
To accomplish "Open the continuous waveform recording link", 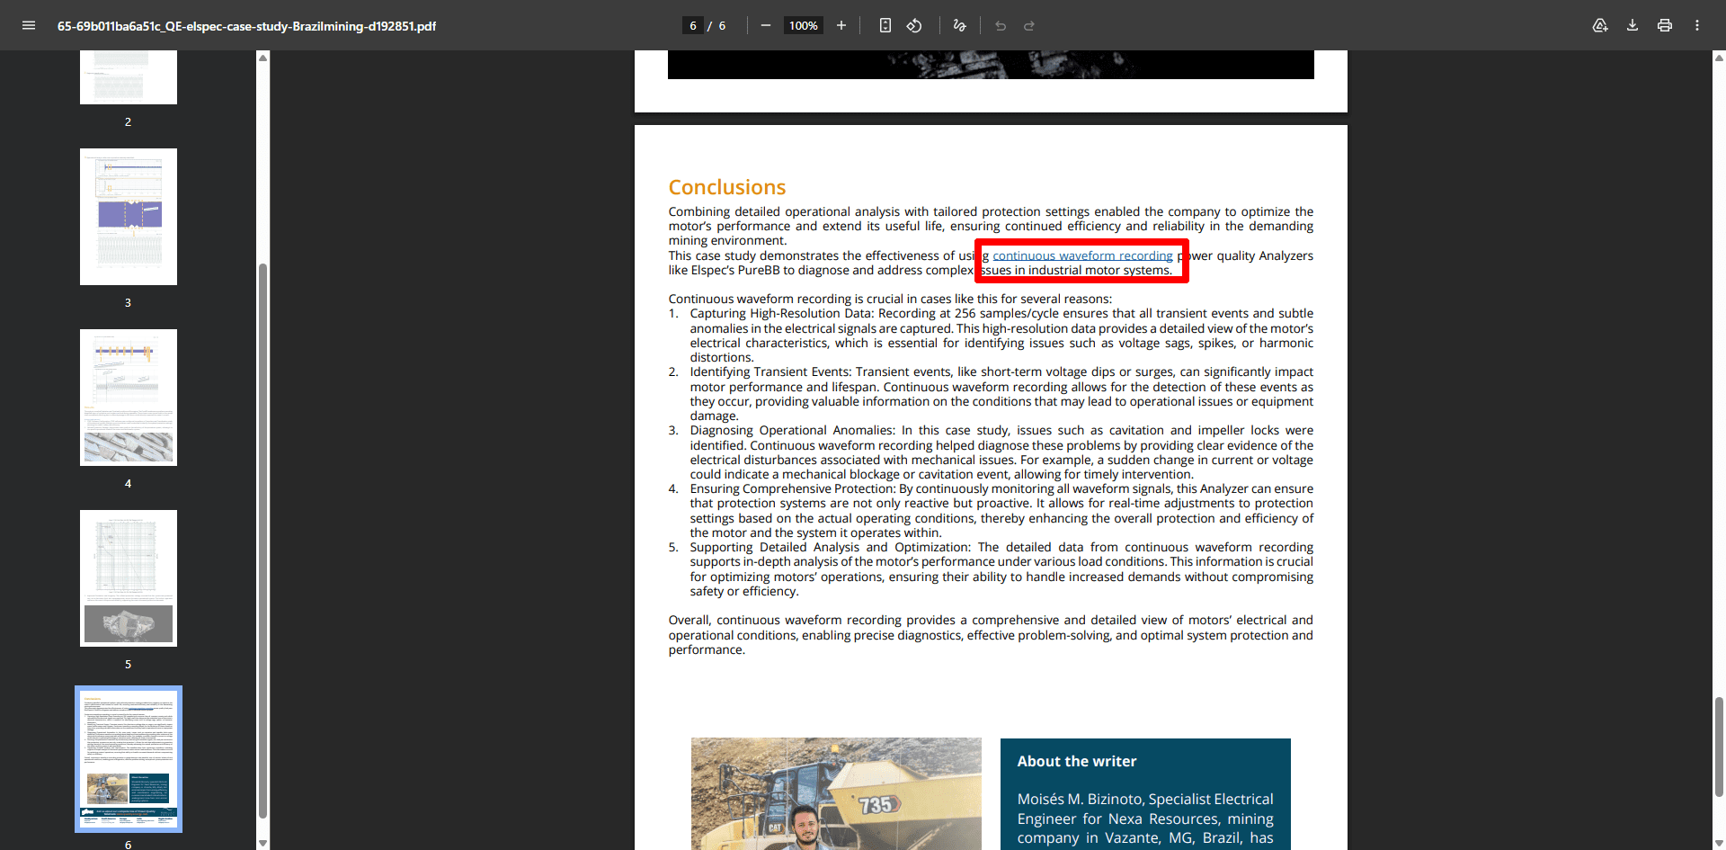I will point(1082,255).
